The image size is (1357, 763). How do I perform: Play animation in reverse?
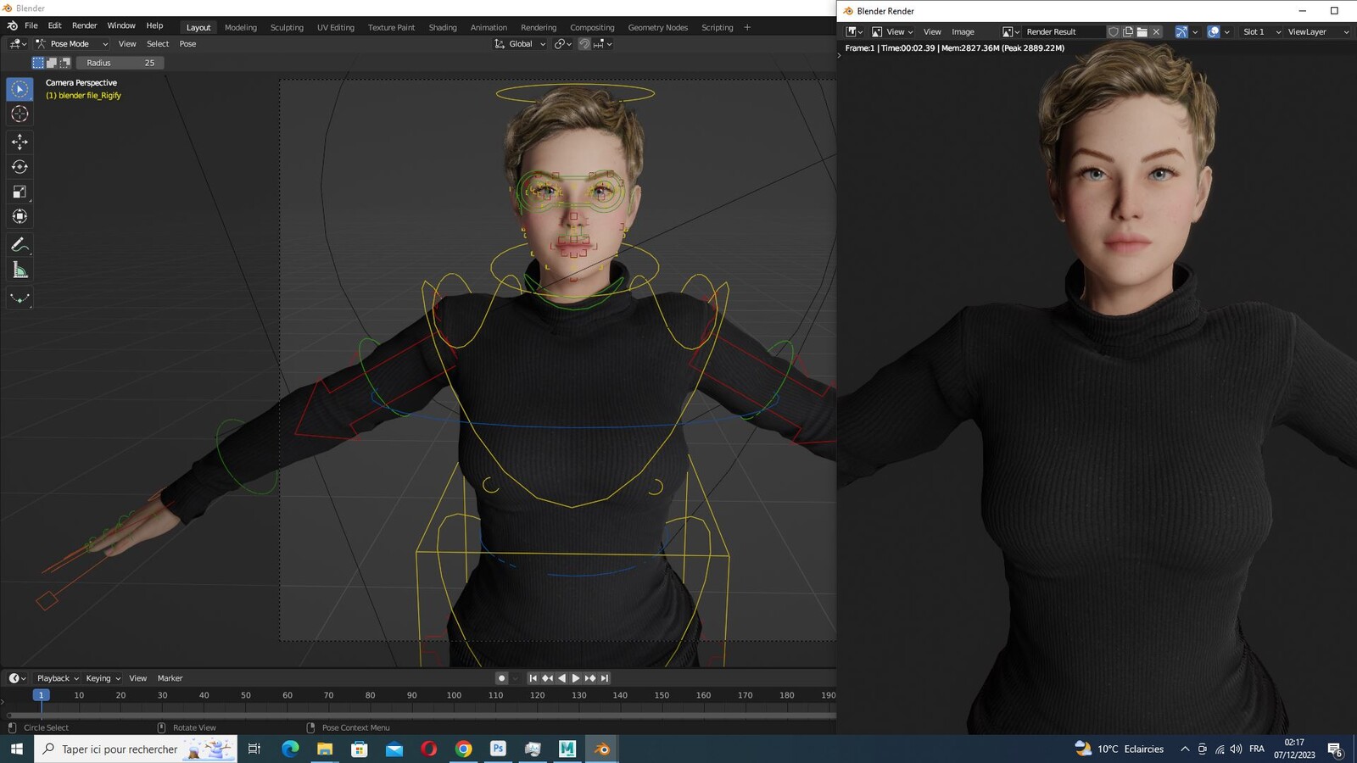(x=561, y=678)
